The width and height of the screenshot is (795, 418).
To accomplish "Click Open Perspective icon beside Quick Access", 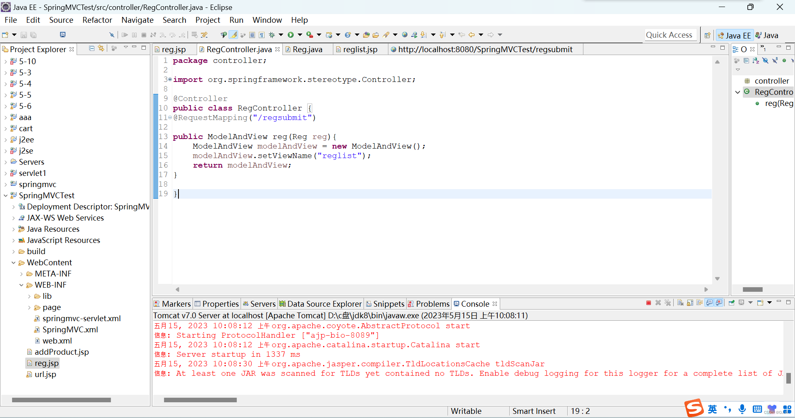I will coord(707,35).
